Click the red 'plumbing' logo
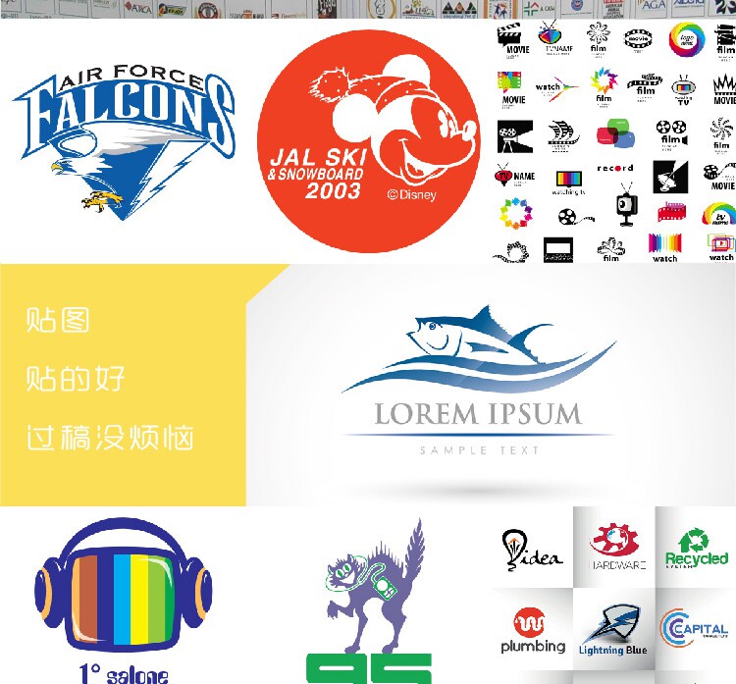The height and width of the screenshot is (684, 736). (x=533, y=630)
